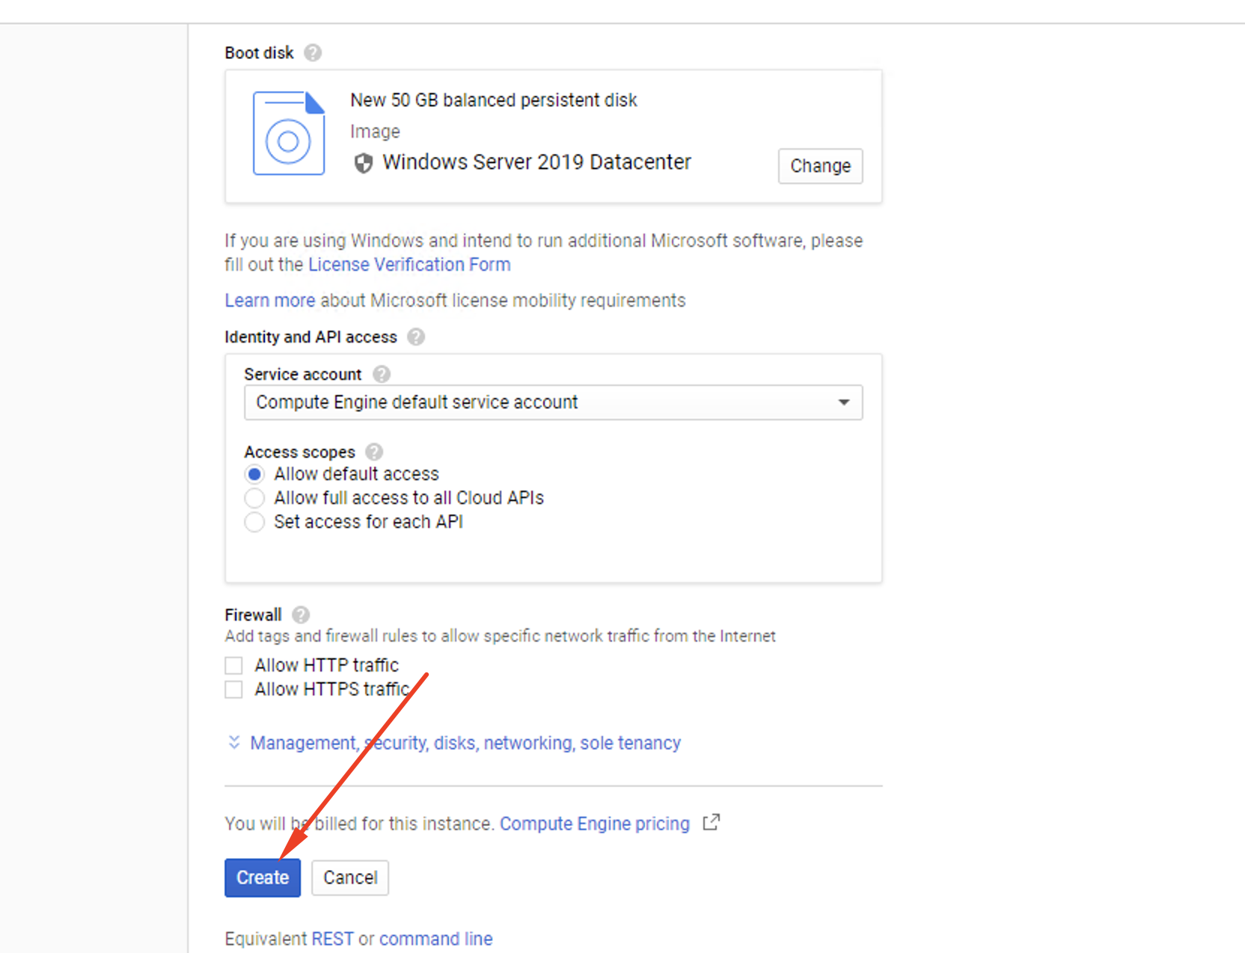Click the Cancel button
Image resolution: width=1245 pixels, height=953 pixels.
350,877
